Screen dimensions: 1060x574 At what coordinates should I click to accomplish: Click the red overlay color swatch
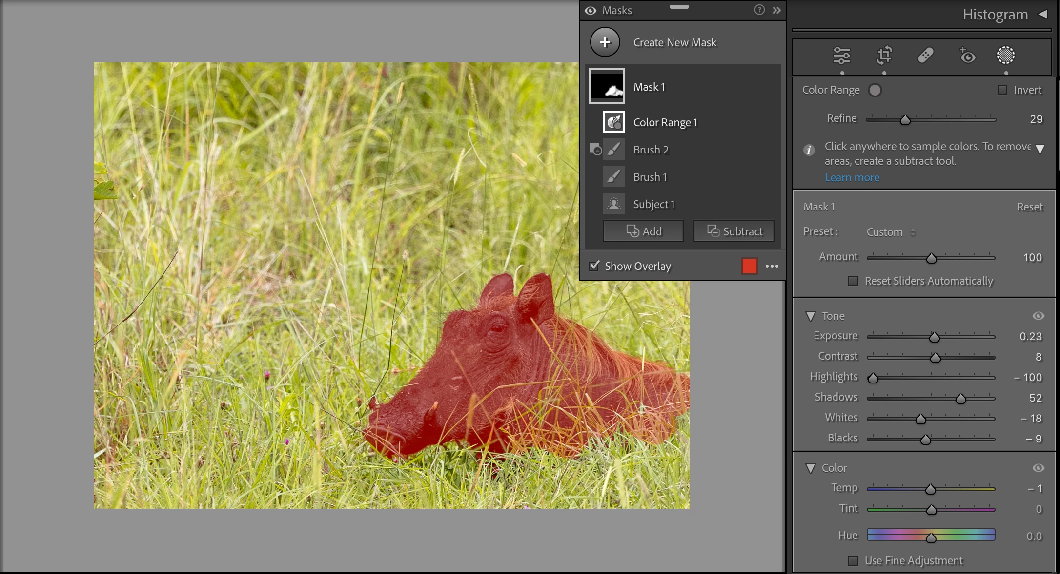click(x=749, y=266)
